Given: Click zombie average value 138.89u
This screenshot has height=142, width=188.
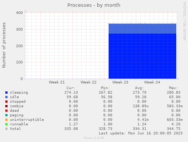Looking at the screenshot, I should 141,106.
